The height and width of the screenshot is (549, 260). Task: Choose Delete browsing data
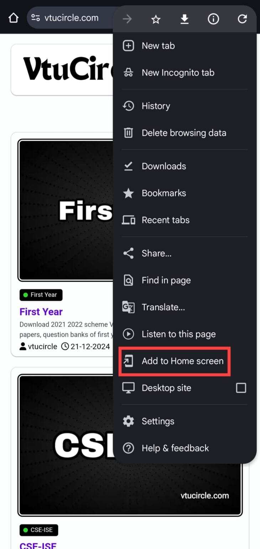pos(184,133)
